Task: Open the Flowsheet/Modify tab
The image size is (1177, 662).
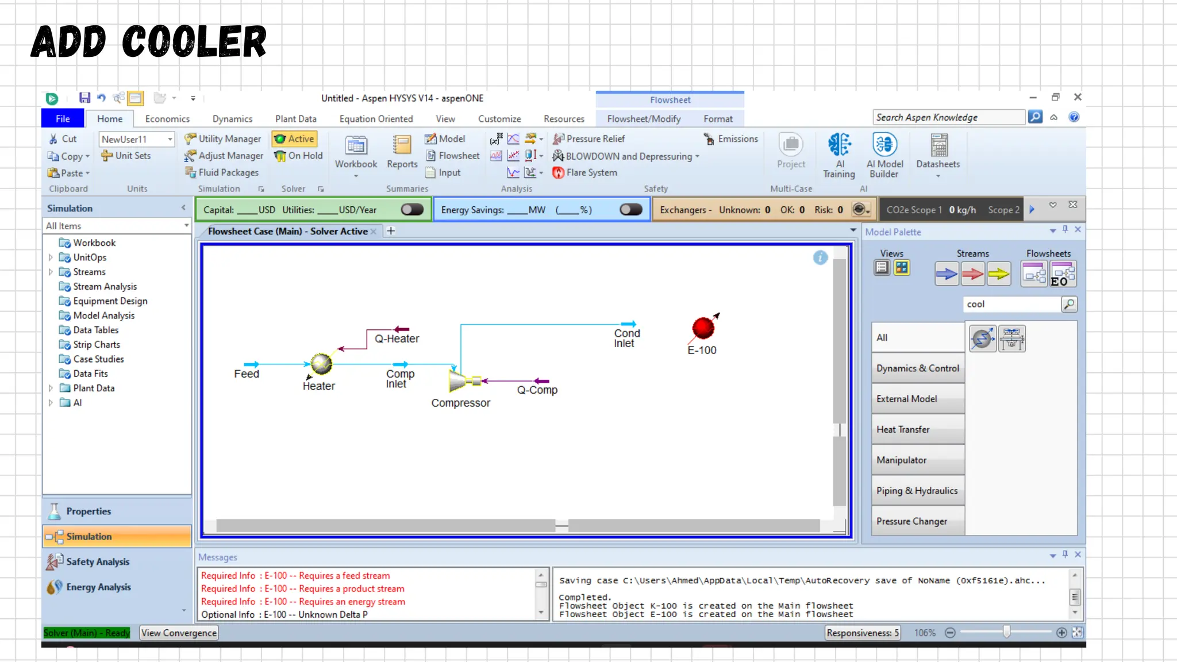Action: 644,119
